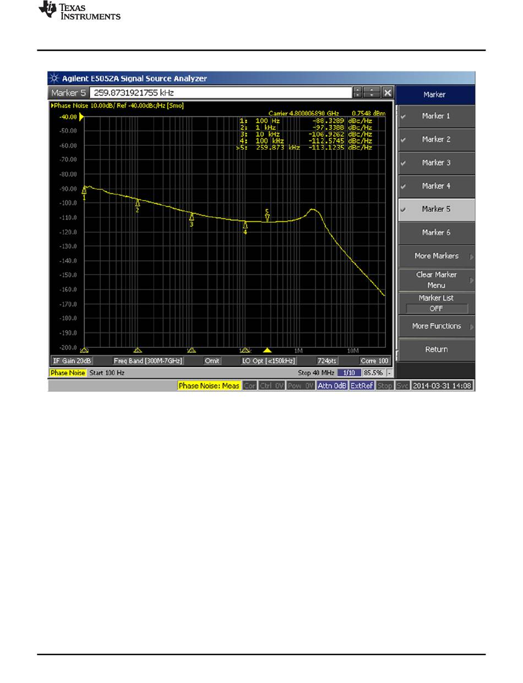The height and width of the screenshot is (683, 523).
Task: Click the Phase Noise trace title label
Action: (117, 105)
